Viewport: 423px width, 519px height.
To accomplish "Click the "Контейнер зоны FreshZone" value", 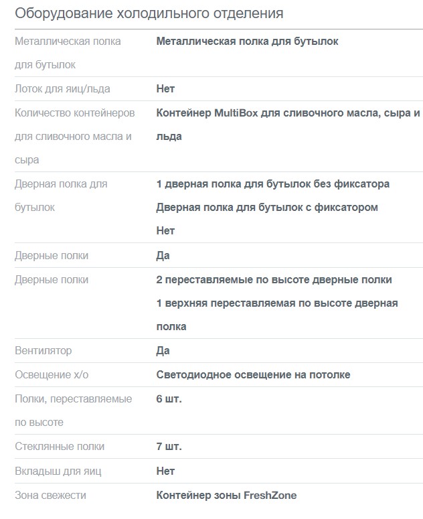I will pos(226,495).
